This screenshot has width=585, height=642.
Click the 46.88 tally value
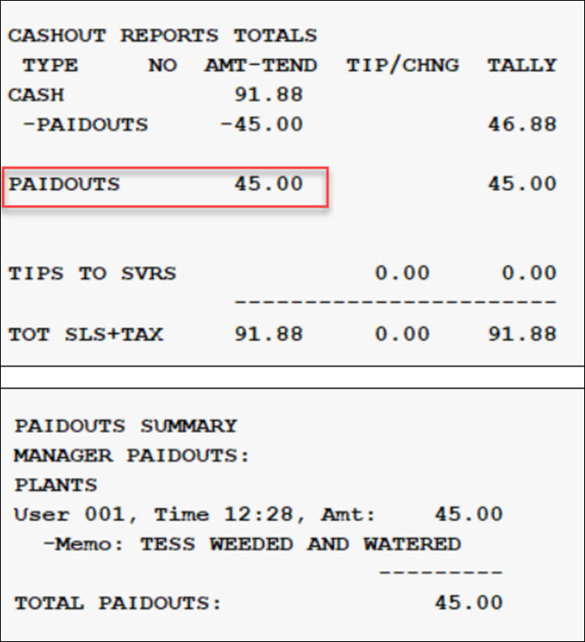522,125
